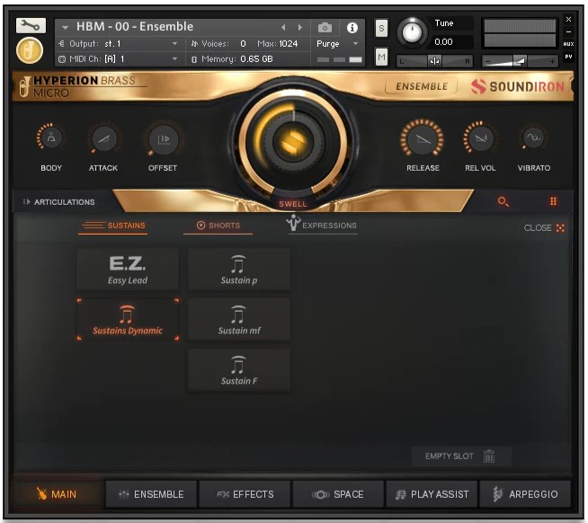This screenshot has width=588, height=523.
Task: Toggle the Solo S button
Action: point(381,28)
